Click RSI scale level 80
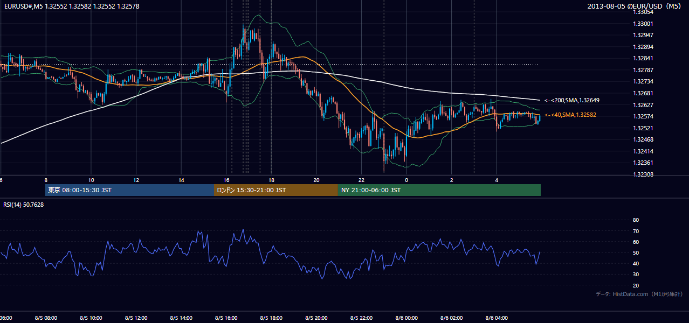Image resolution: width=689 pixels, height=323 pixels. (636, 220)
